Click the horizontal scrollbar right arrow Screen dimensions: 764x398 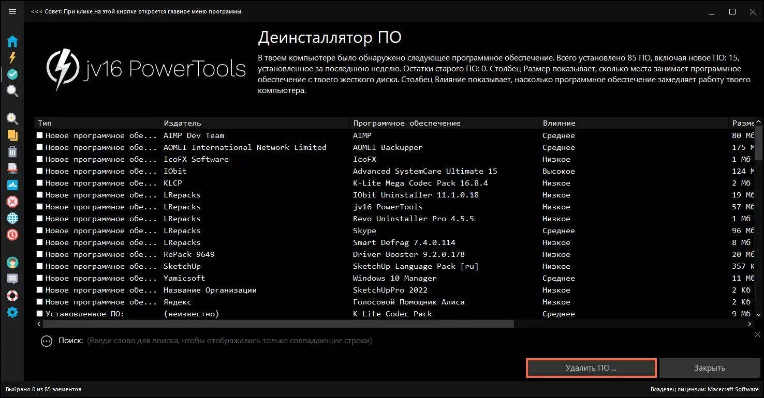(750, 324)
